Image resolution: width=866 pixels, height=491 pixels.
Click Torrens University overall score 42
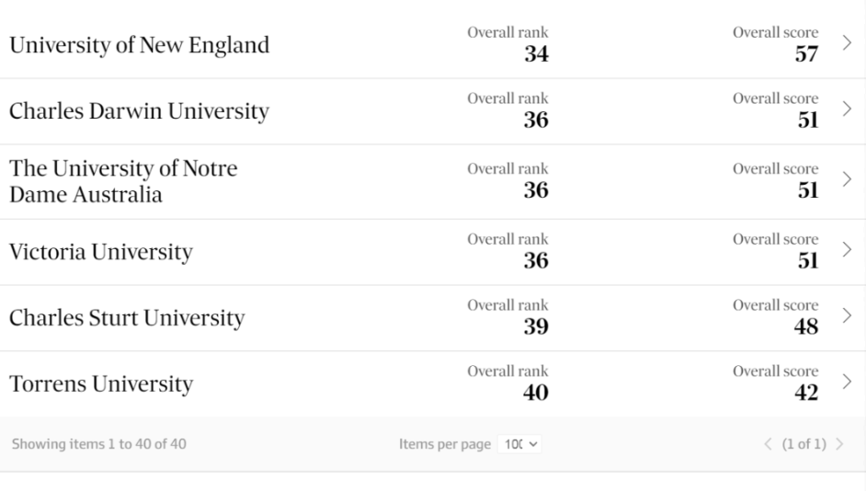806,393
